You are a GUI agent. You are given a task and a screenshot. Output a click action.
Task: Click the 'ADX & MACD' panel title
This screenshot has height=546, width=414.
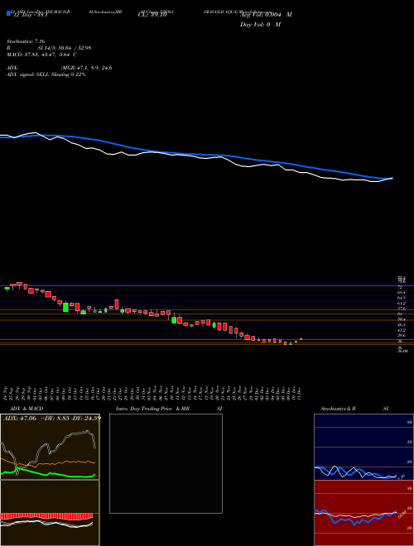[x=26, y=409]
